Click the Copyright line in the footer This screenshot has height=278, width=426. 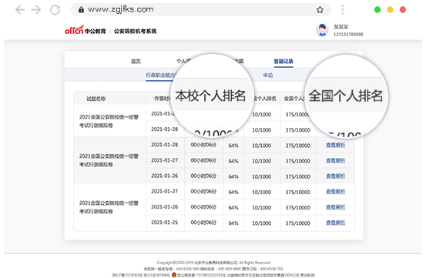(x=213, y=263)
